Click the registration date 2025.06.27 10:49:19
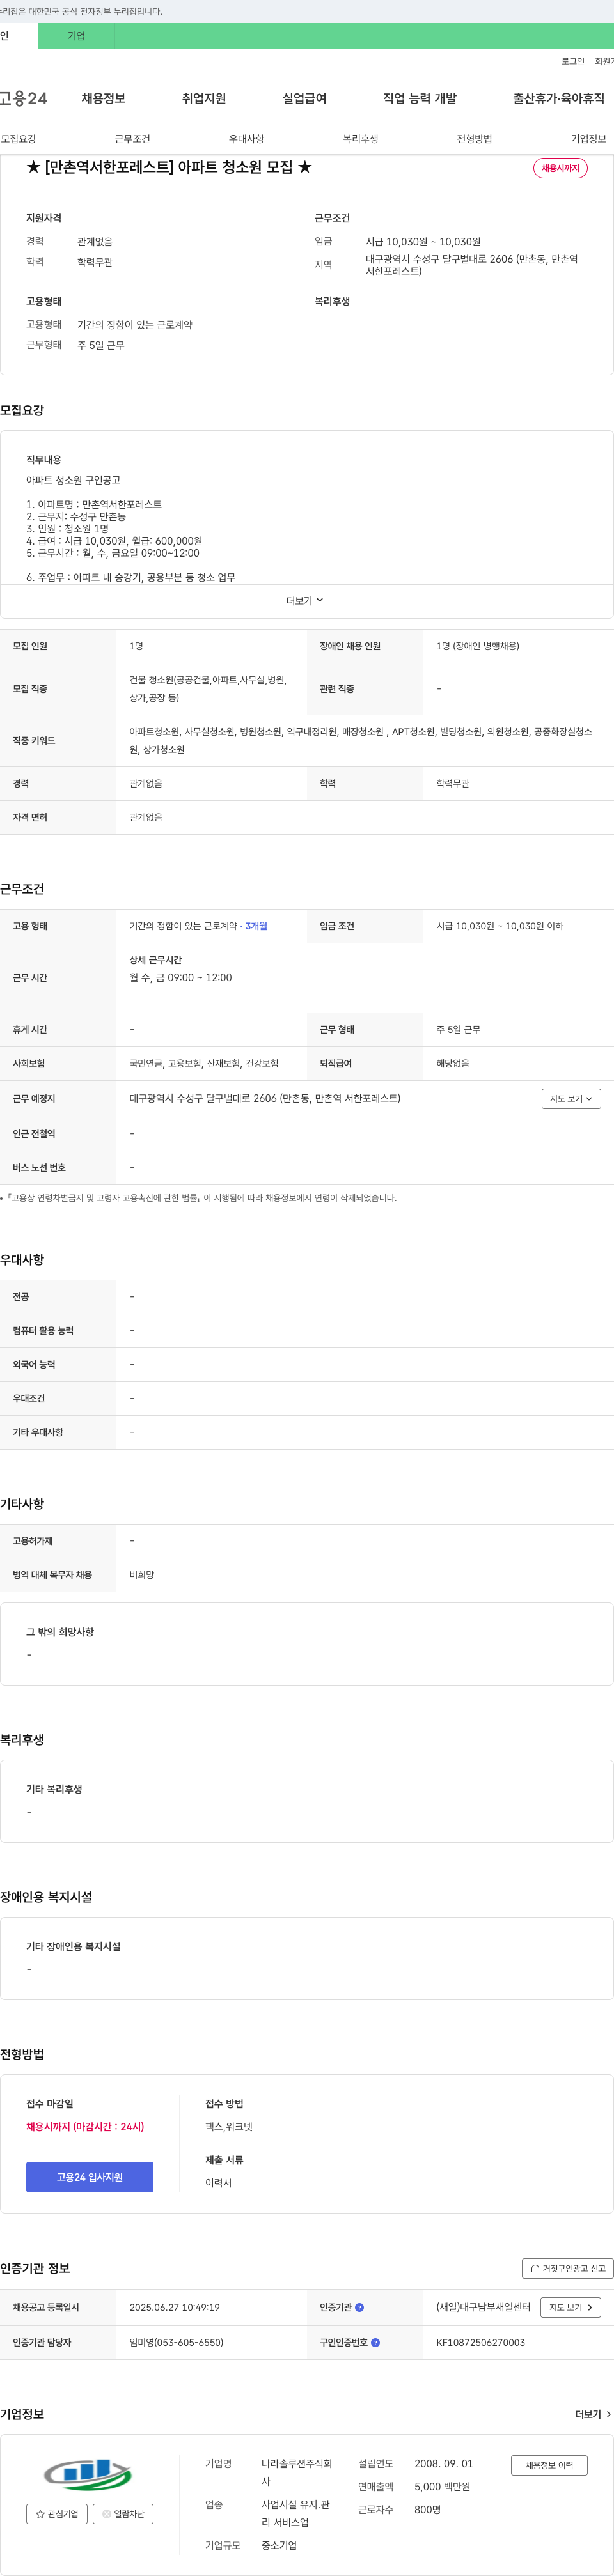The image size is (614, 2576). pyautogui.click(x=174, y=2308)
